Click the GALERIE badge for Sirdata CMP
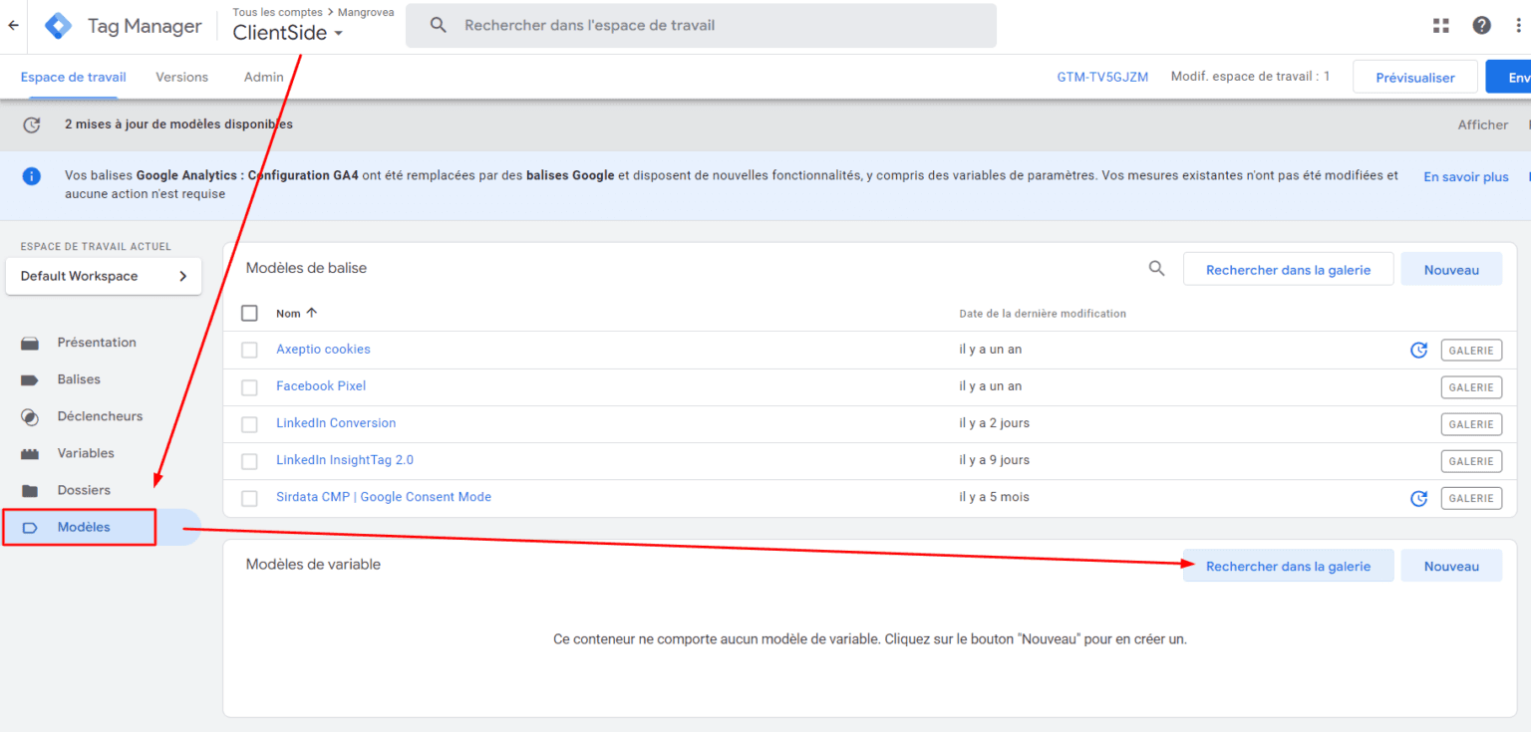 (x=1471, y=498)
